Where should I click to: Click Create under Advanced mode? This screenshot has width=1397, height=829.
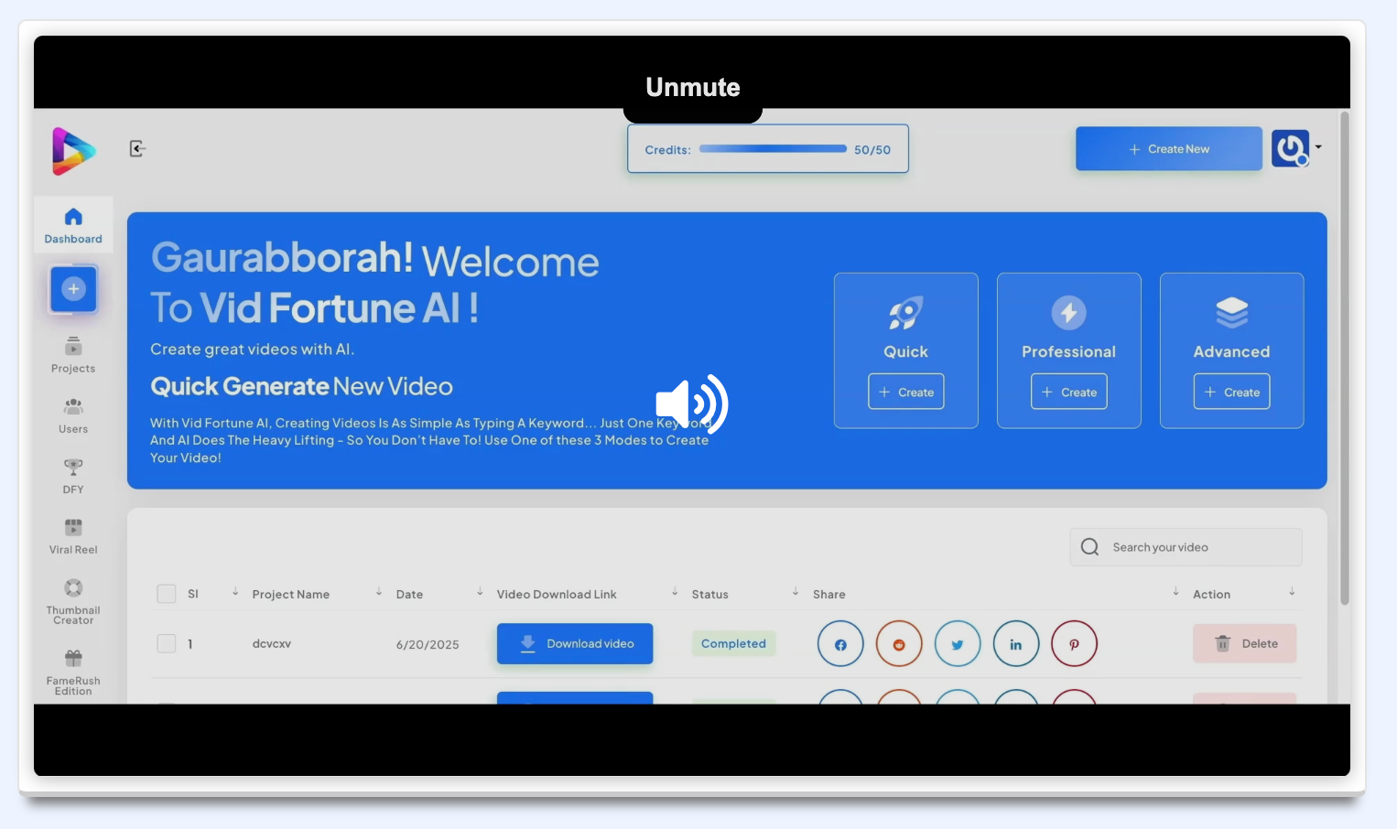[x=1232, y=392]
